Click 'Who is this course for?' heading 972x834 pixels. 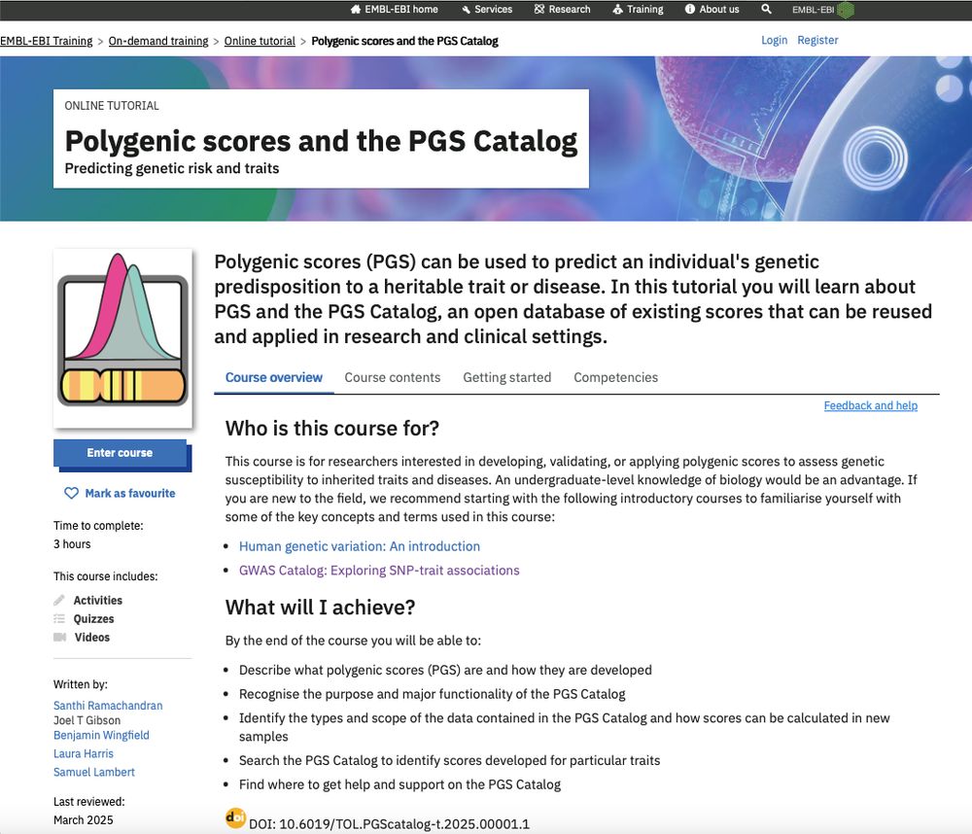(x=332, y=429)
